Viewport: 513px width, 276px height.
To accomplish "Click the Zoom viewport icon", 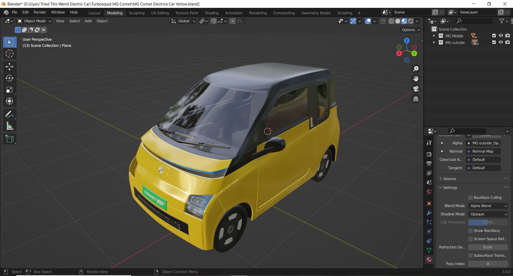I will 416,69.
